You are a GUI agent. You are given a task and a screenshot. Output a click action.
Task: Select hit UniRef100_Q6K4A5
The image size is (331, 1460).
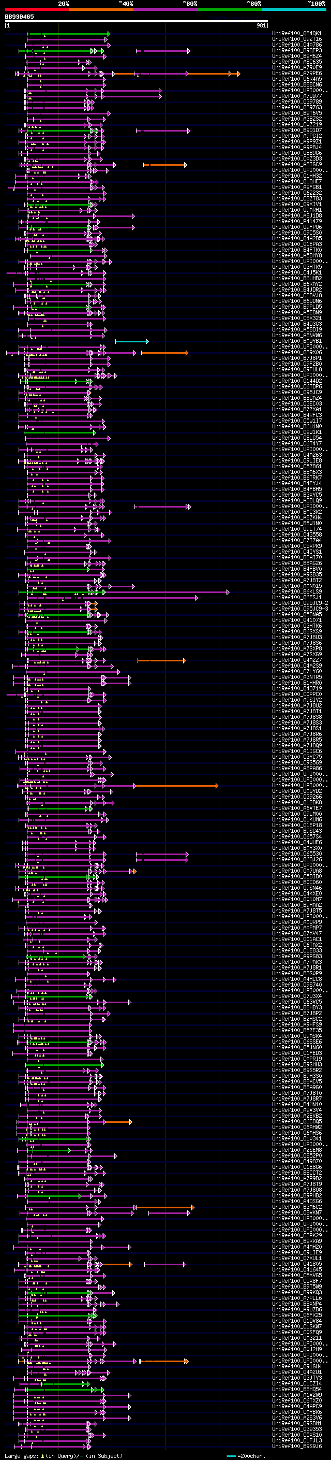(297, 79)
